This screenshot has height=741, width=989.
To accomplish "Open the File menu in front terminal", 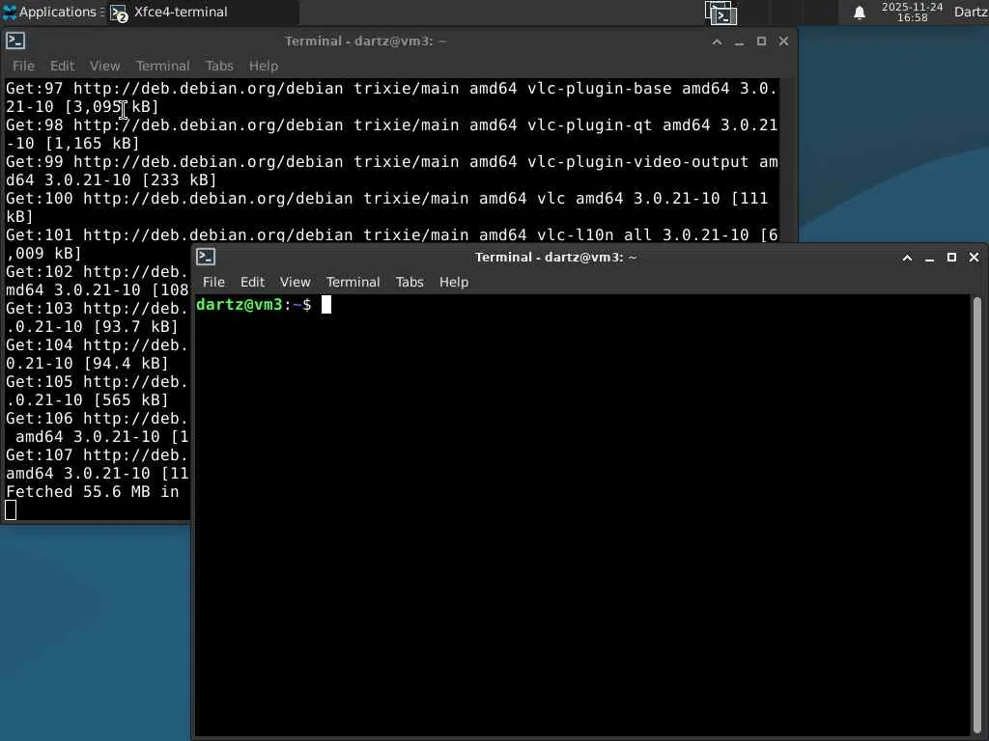I will (x=213, y=282).
